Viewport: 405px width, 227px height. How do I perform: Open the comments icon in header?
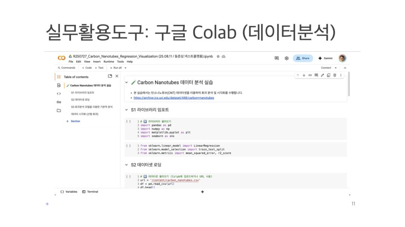click(x=276, y=58)
